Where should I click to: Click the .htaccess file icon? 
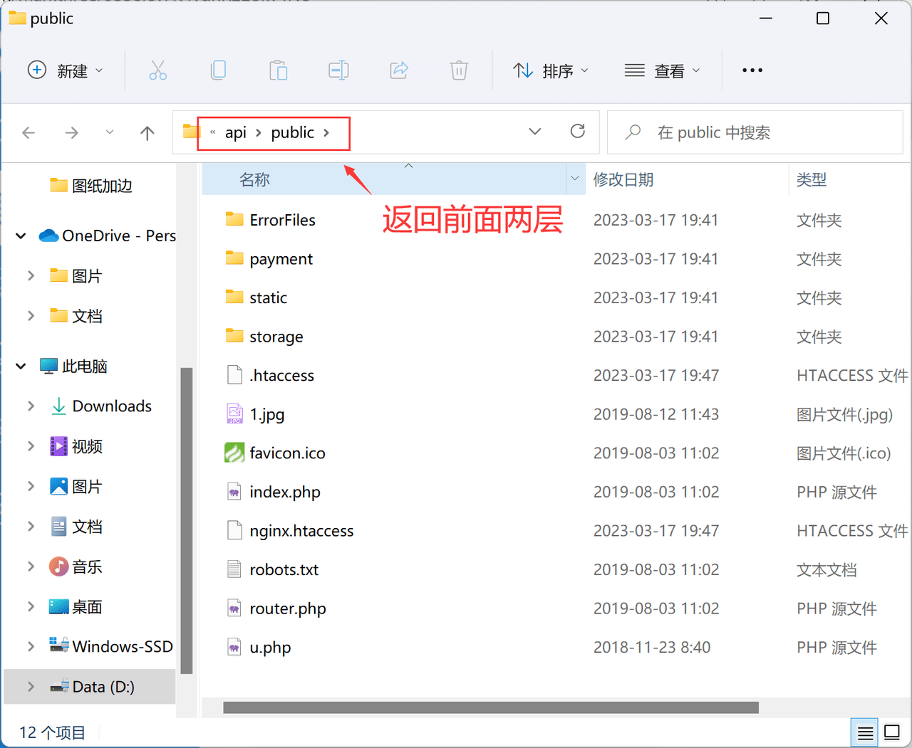(x=234, y=375)
